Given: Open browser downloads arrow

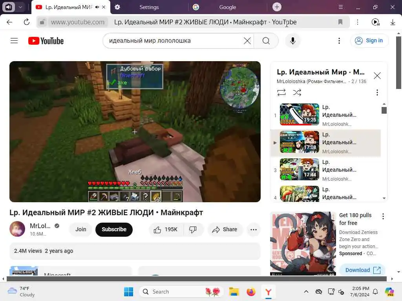Looking at the screenshot, I should 393,22.
